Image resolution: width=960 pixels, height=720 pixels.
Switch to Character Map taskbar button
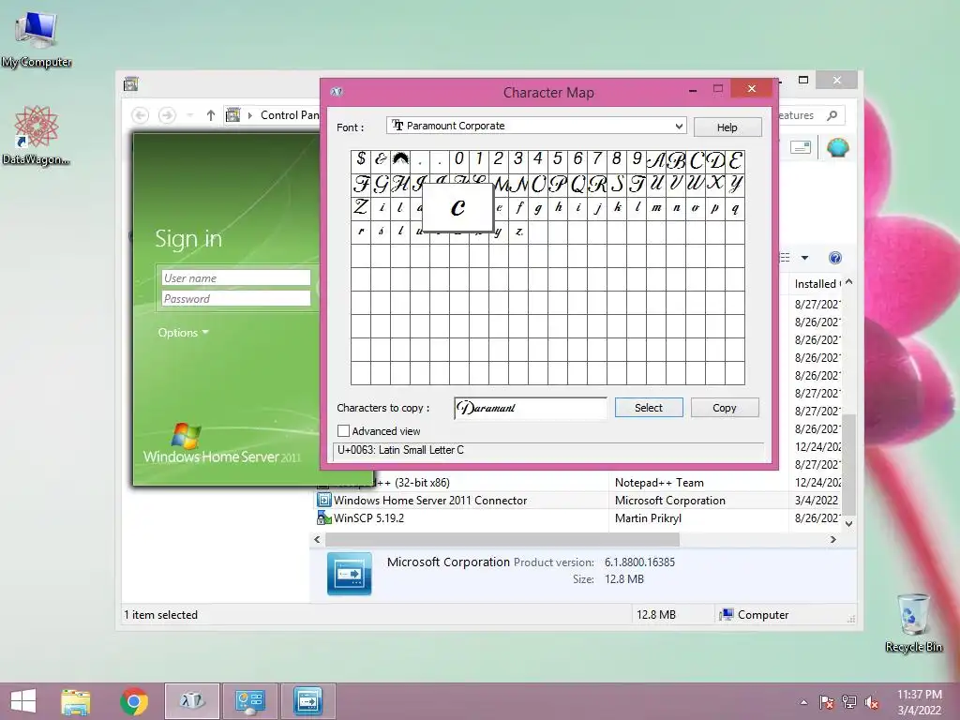[x=192, y=701]
